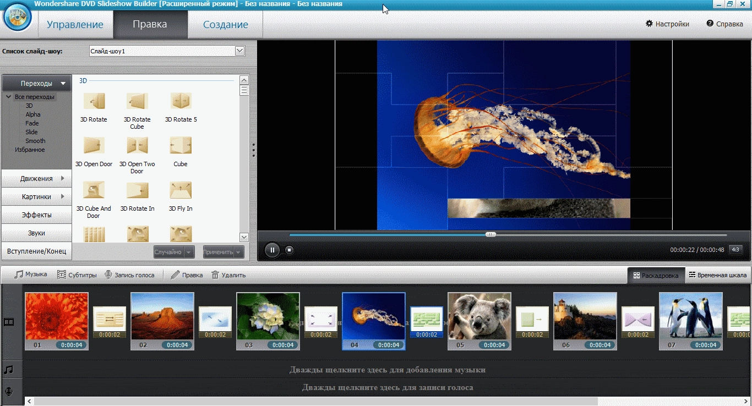752x406 pixels.
Task: Click the Применить apply button
Action: pos(218,252)
